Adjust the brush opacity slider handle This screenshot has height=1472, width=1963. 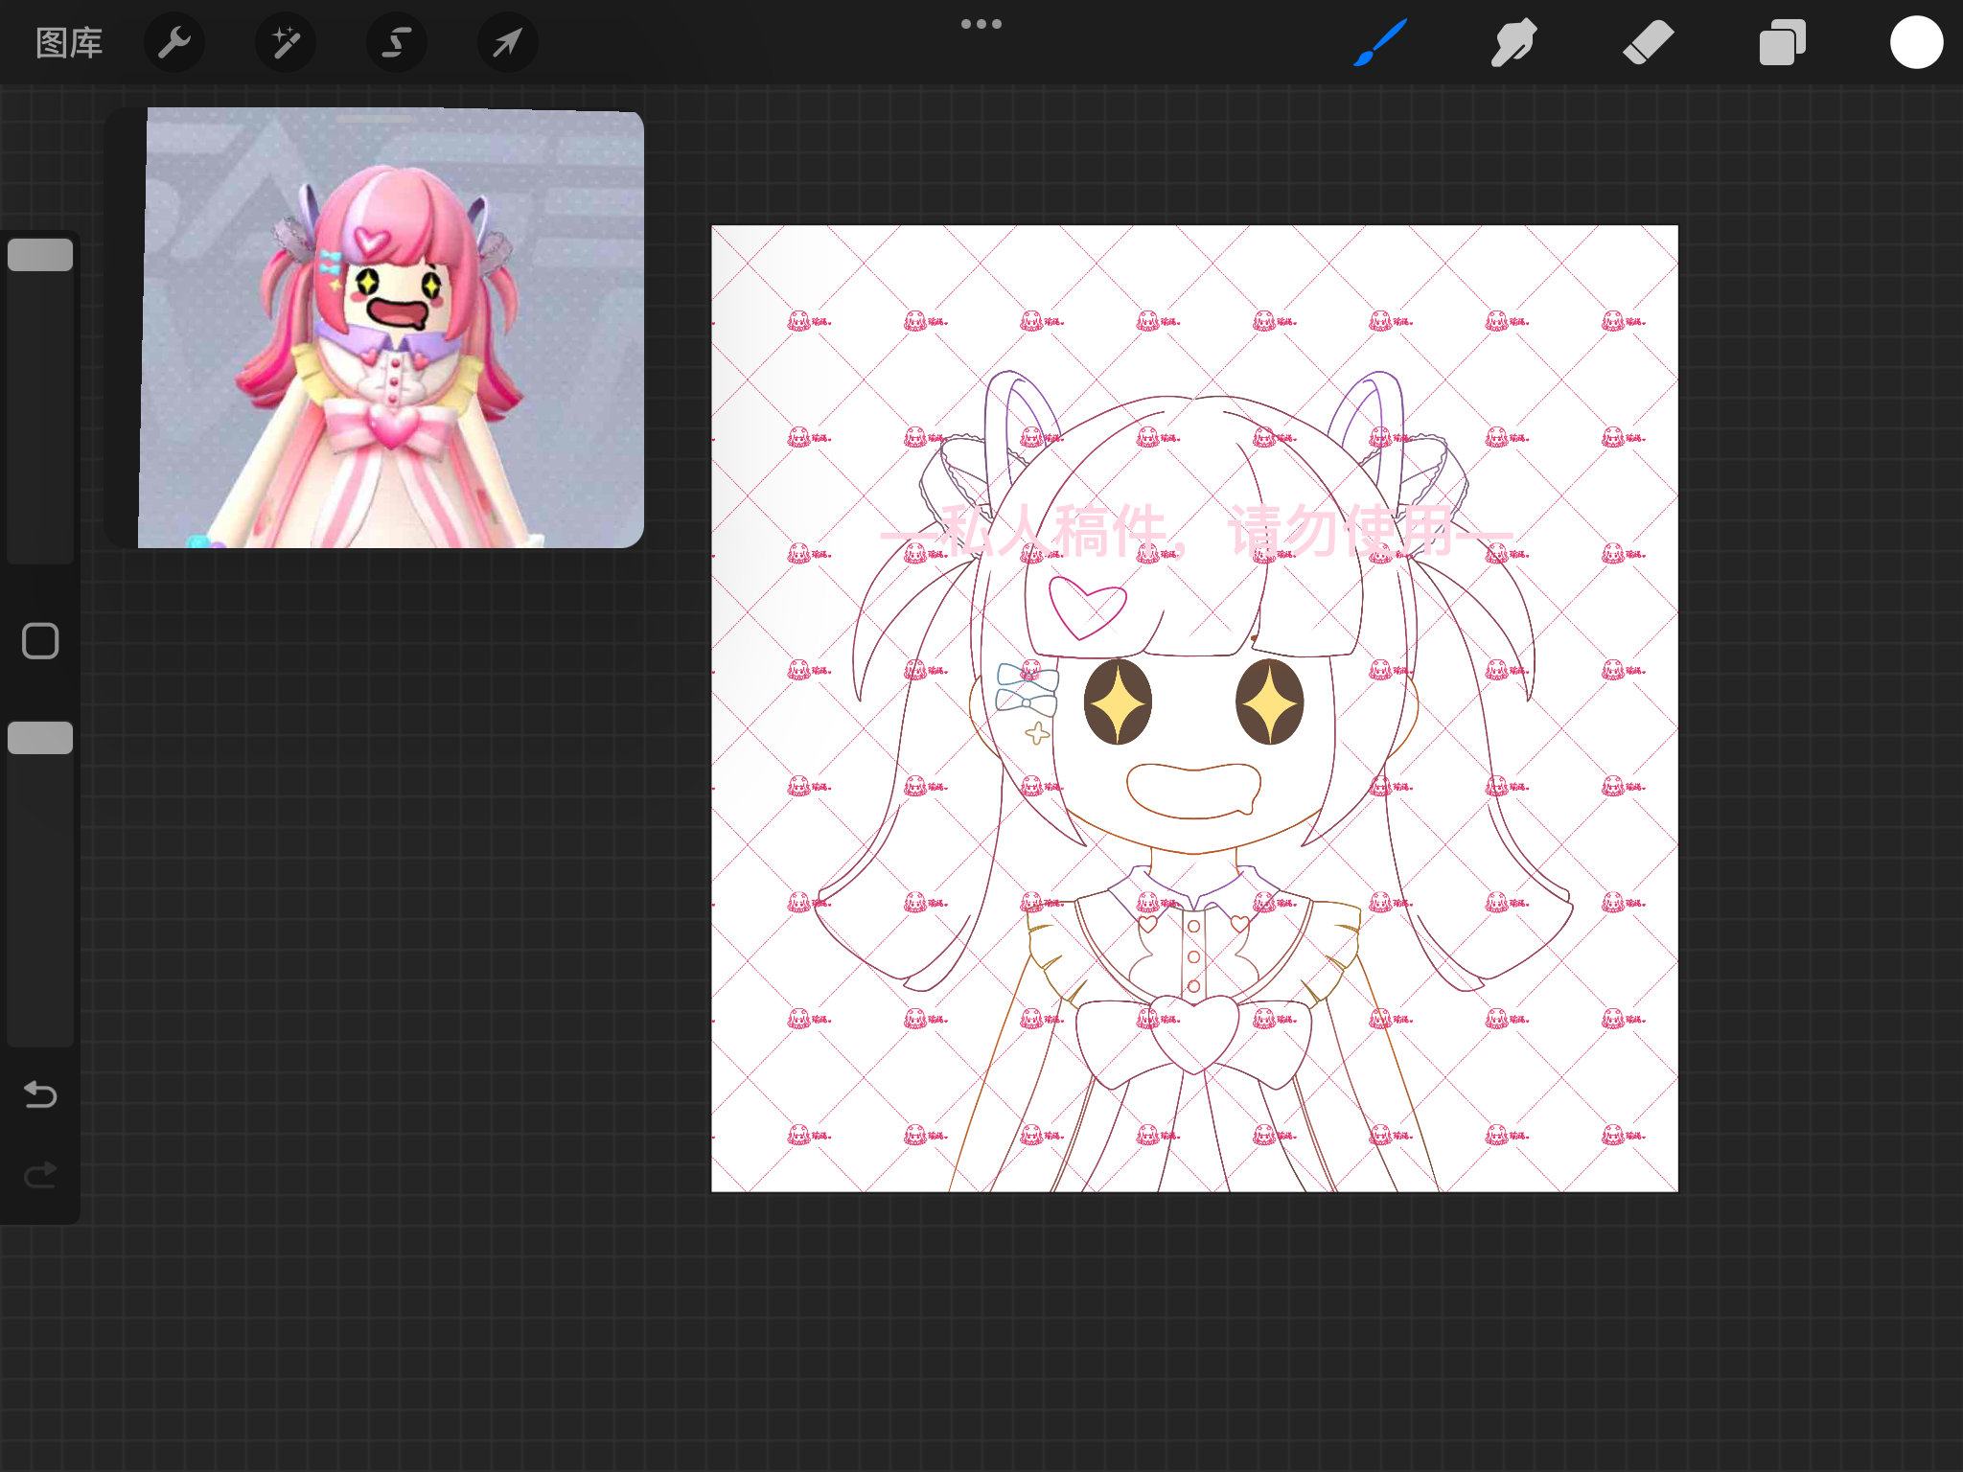(x=40, y=738)
